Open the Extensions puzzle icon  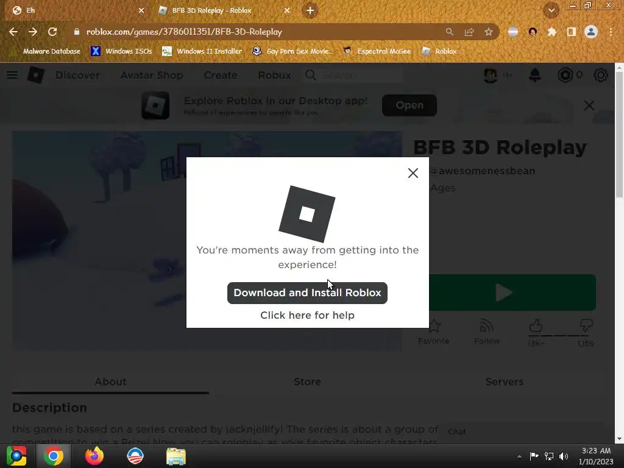[552, 32]
